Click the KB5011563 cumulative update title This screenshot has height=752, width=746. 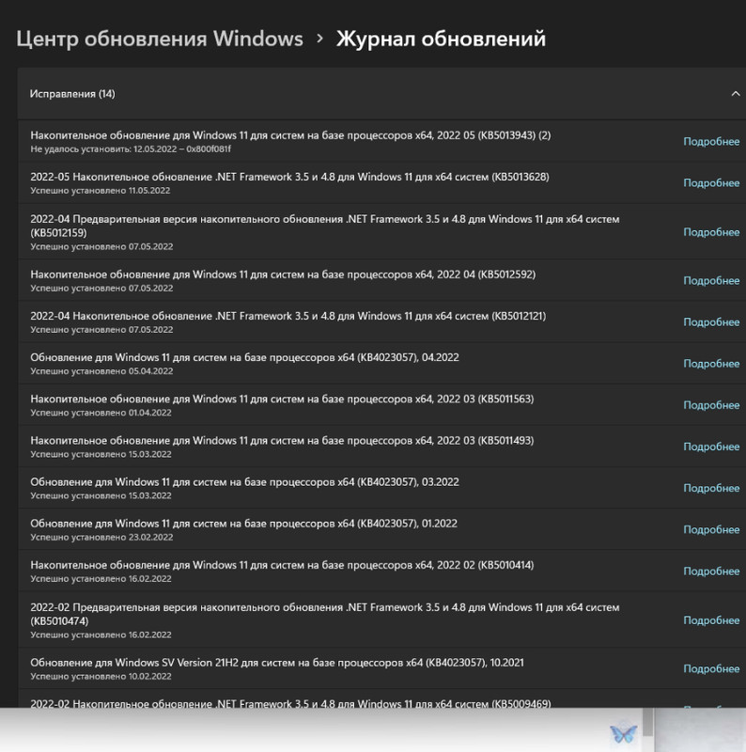(x=282, y=399)
